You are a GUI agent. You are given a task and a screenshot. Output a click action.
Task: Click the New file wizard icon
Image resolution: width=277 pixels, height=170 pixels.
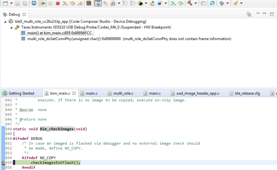pyautogui.click(x=6, y=3)
